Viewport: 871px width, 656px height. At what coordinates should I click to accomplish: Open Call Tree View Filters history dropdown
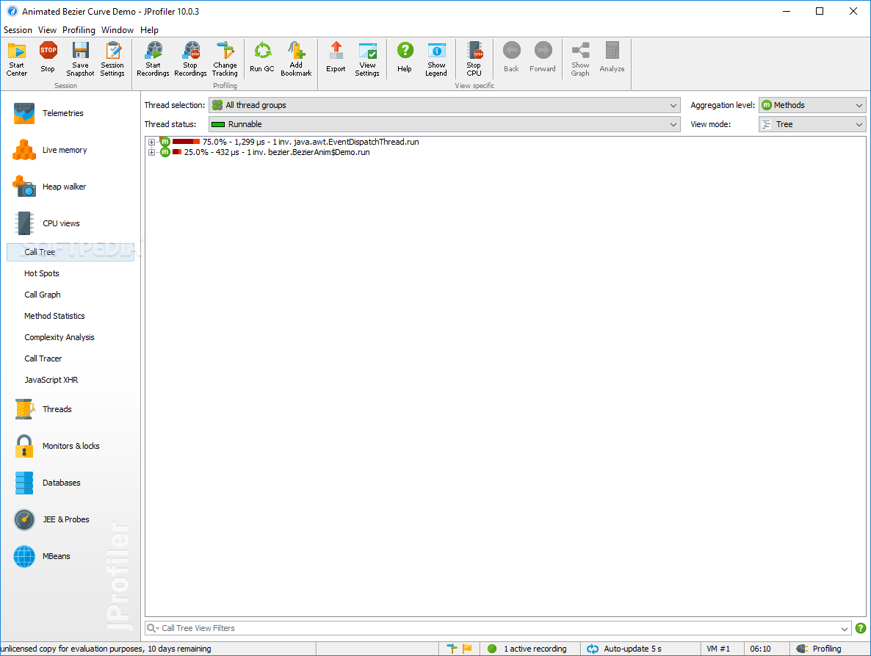pos(845,629)
